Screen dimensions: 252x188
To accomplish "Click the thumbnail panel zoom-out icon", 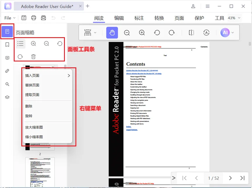I will pyautogui.click(x=46, y=44).
